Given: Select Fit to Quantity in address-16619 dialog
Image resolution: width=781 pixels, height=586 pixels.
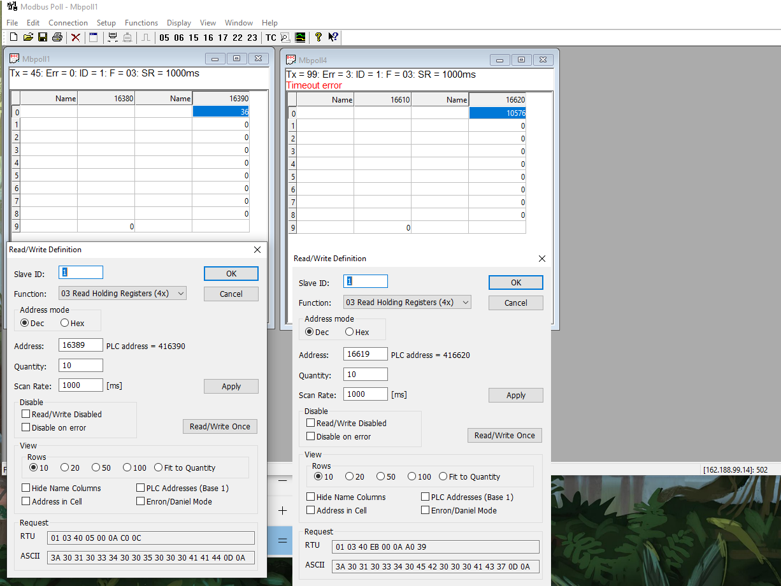Looking at the screenshot, I should tap(469, 476).
